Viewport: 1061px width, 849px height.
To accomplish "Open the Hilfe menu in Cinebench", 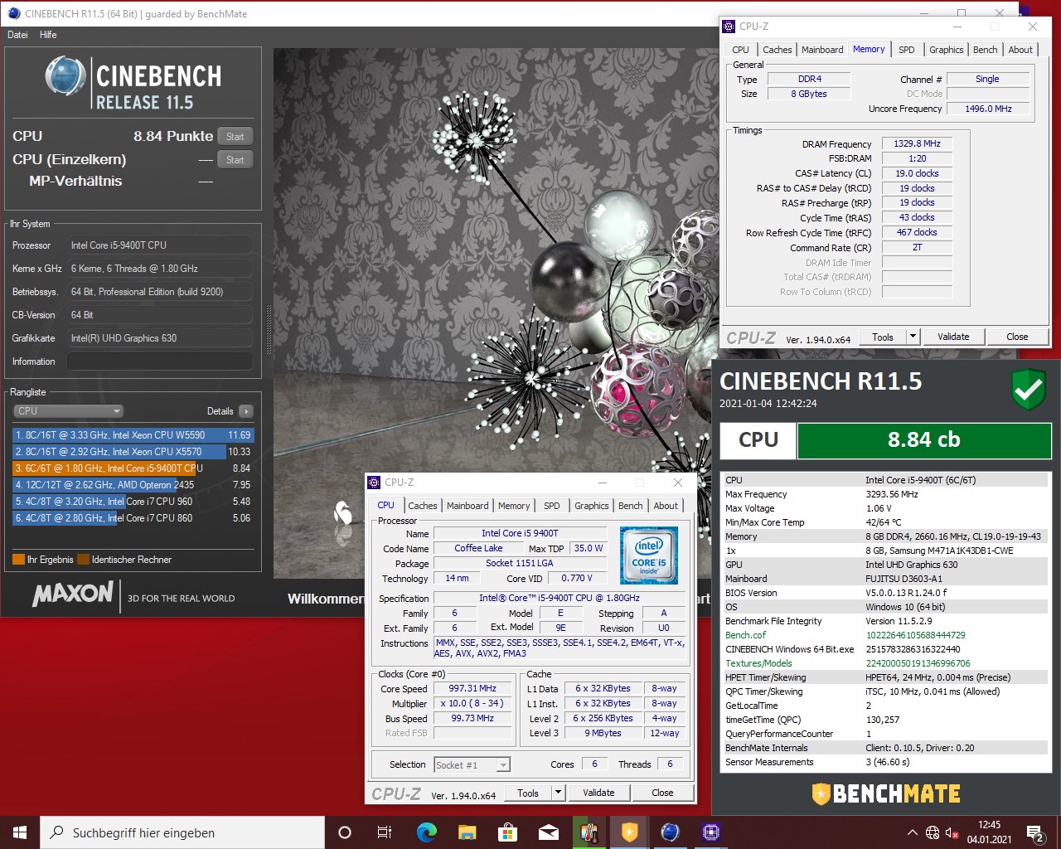I will (48, 35).
